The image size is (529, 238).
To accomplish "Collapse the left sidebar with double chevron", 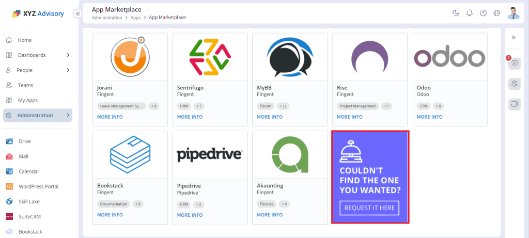I will tap(77, 14).
